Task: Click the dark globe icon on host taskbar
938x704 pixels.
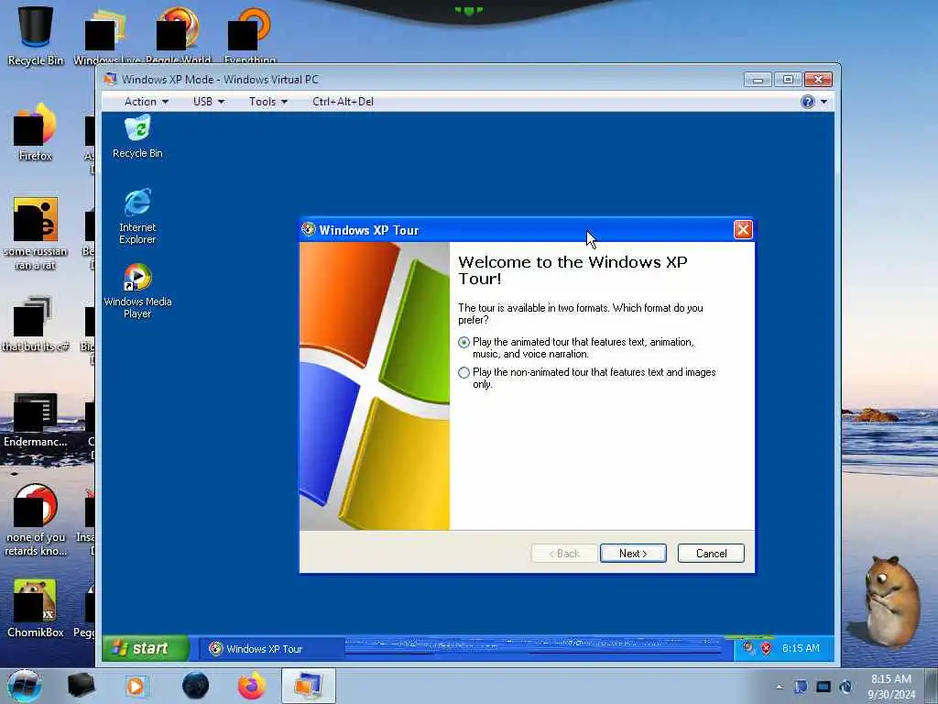Action: [x=196, y=686]
